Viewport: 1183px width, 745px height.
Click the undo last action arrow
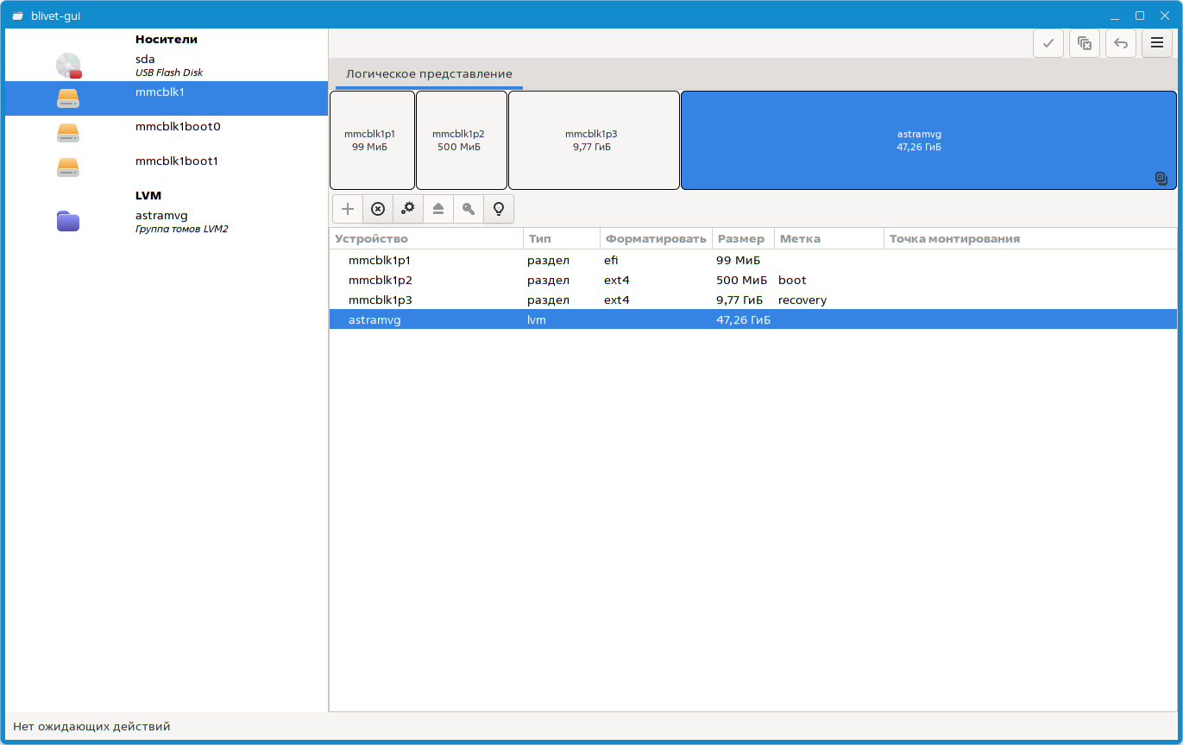pos(1120,43)
